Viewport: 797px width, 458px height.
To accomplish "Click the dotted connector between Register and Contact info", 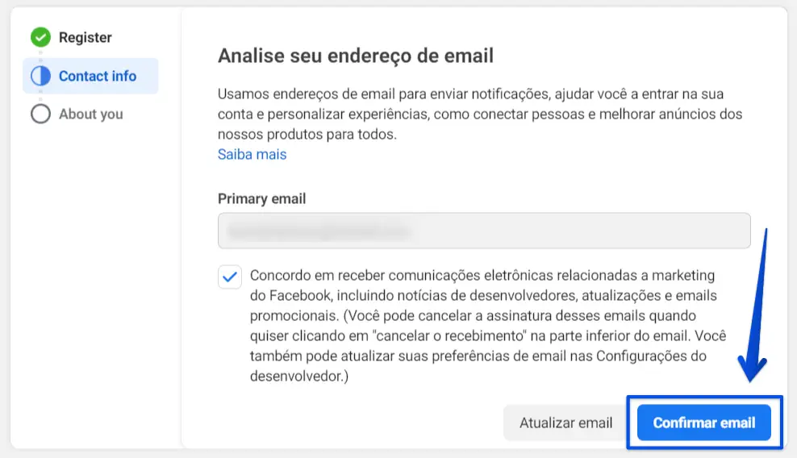I will coord(40,56).
